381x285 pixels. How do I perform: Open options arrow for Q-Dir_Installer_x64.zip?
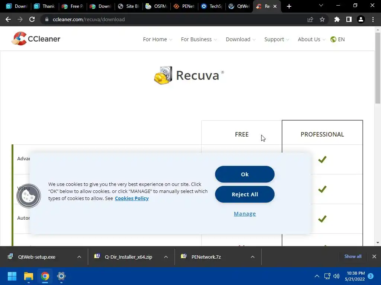point(166,257)
